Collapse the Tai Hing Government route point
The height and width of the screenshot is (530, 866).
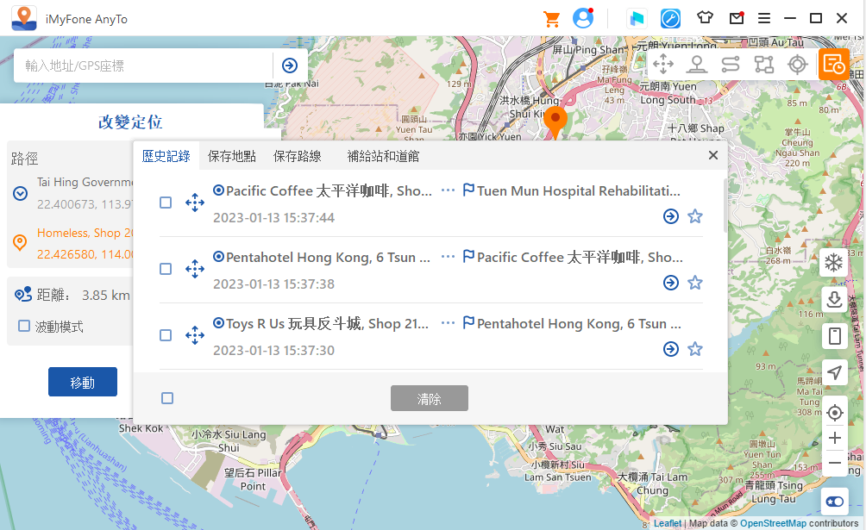pos(21,193)
